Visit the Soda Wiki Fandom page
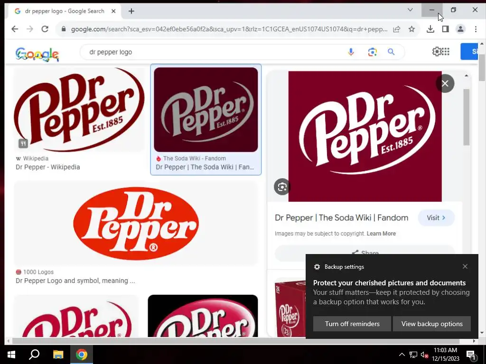 point(436,218)
